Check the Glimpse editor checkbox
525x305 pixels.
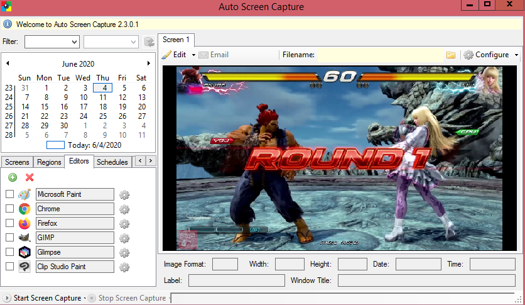9,252
